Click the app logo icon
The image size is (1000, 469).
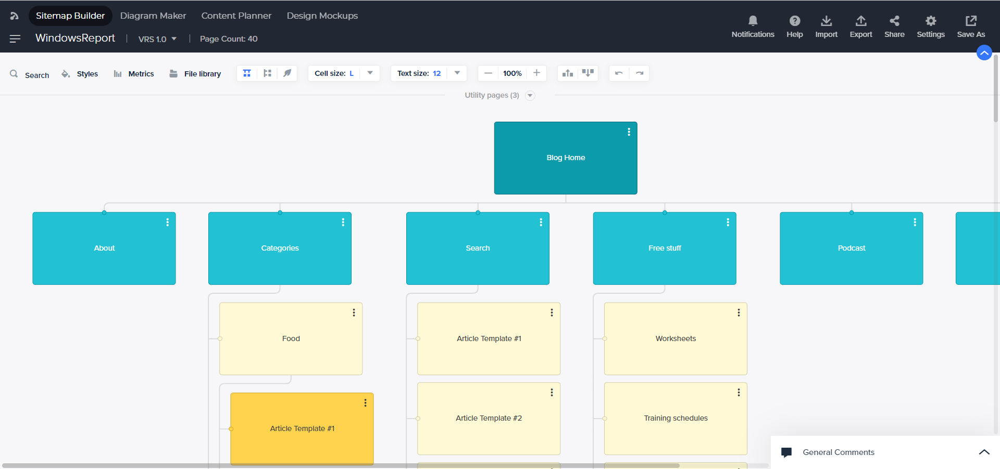pyautogui.click(x=14, y=16)
